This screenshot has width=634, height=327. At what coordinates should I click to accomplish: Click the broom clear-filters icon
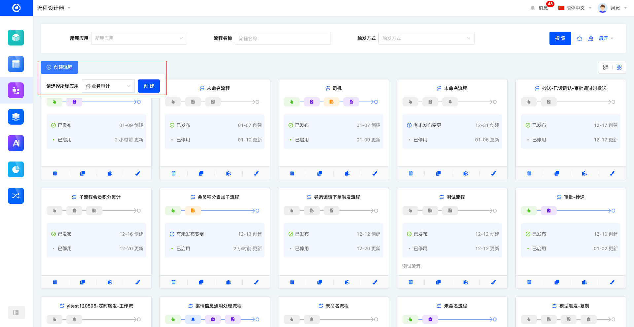591,39
